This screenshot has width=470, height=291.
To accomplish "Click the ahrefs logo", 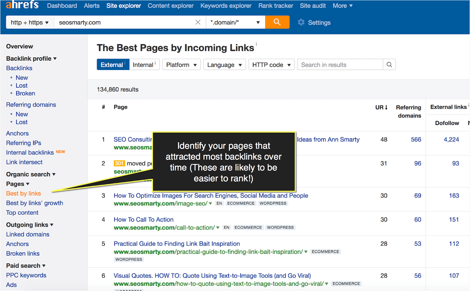I will click(22, 5).
